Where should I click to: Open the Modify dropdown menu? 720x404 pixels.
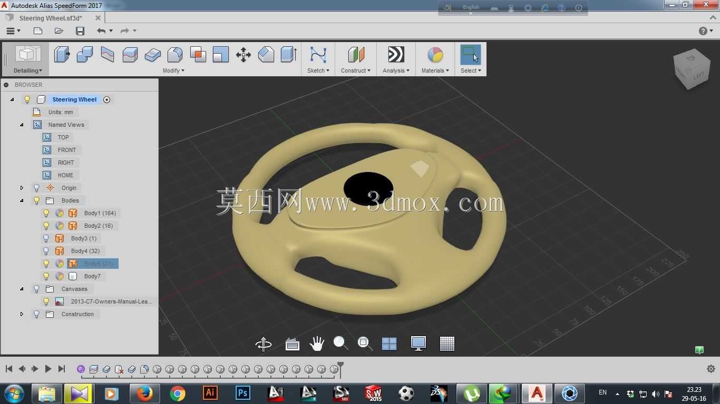point(173,70)
